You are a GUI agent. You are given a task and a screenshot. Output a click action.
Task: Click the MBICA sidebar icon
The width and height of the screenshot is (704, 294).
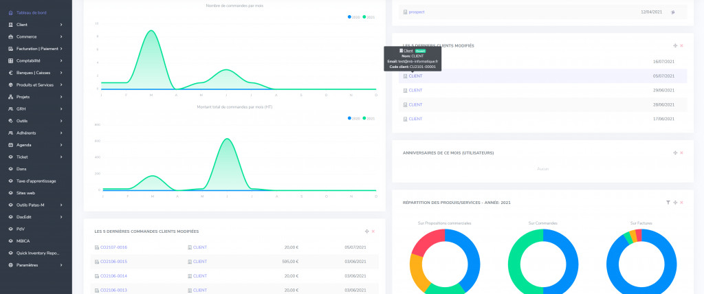[x=10, y=241]
